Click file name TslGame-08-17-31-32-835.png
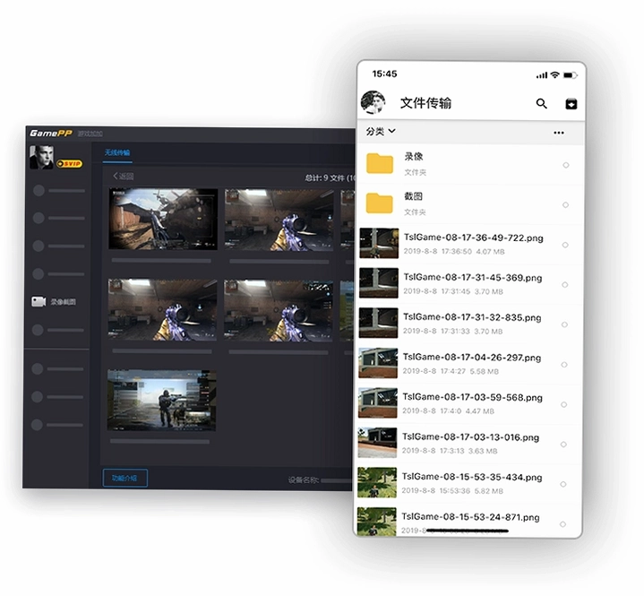 [x=472, y=317]
